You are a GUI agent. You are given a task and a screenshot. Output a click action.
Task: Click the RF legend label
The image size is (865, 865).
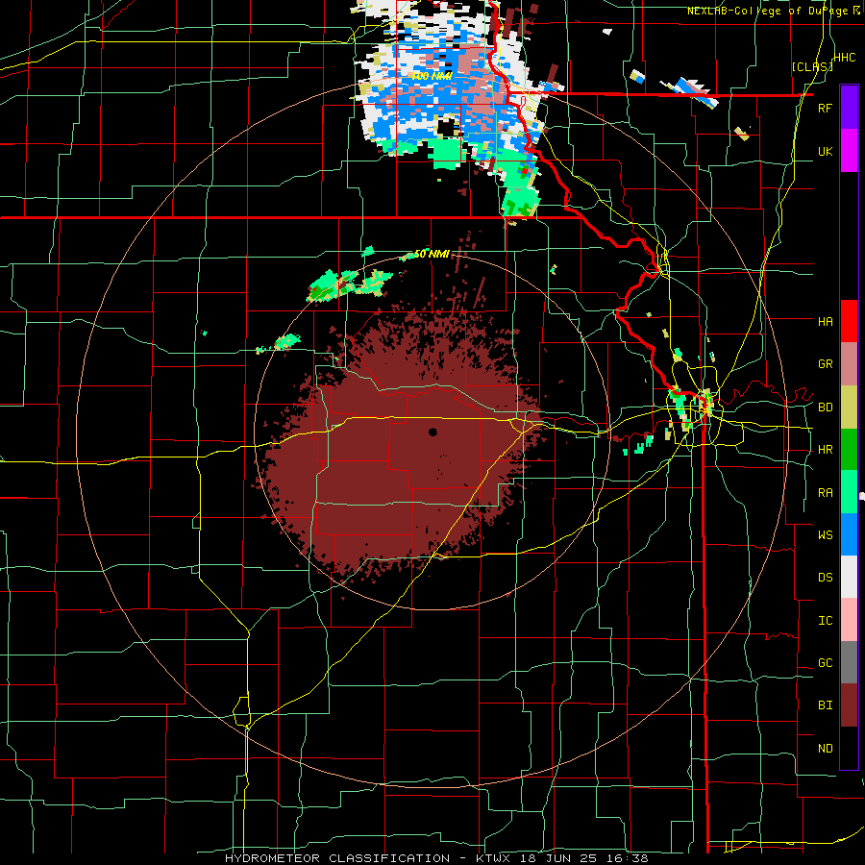(825, 108)
